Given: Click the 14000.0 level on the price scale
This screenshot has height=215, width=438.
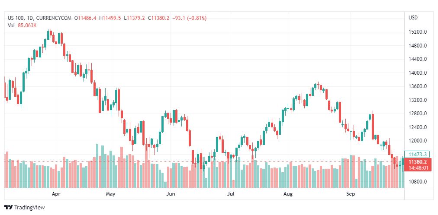Looking at the screenshot, I should (418, 73).
